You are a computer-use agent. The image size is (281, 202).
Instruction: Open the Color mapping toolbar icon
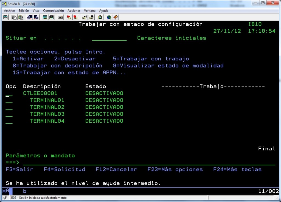tap(52, 17)
